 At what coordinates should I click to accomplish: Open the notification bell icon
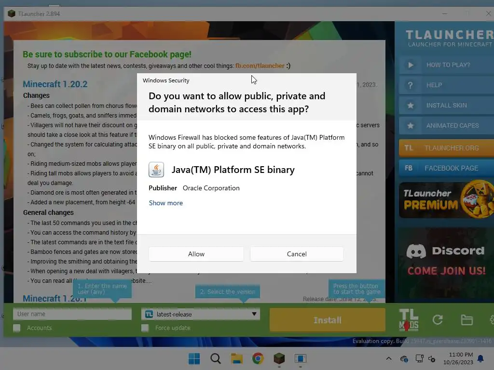point(481,358)
